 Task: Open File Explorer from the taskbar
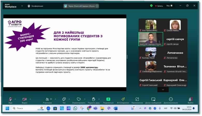coord(102,109)
